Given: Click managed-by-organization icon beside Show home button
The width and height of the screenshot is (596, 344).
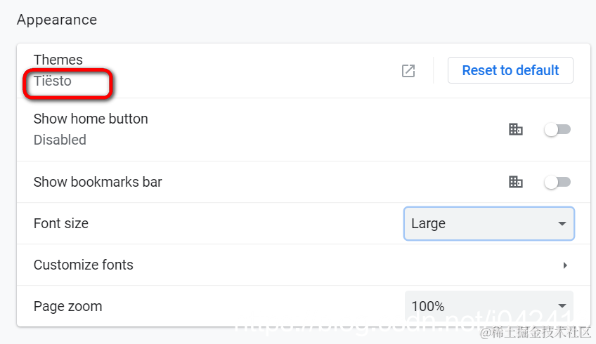Looking at the screenshot, I should pyautogui.click(x=516, y=129).
